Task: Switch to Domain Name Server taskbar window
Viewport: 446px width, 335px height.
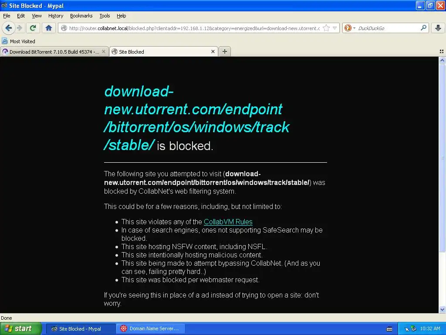Action: point(151,329)
